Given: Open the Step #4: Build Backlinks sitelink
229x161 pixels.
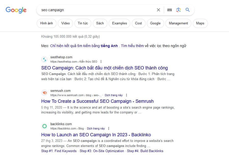Looking at the screenshot, I should point(145,151).
